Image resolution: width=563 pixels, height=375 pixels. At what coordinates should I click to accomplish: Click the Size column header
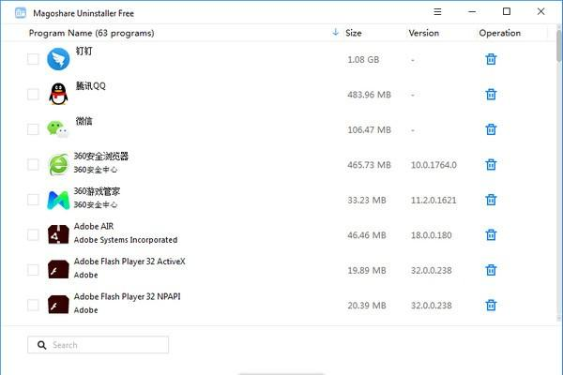click(354, 33)
